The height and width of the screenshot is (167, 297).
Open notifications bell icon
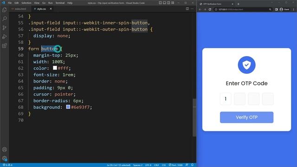tap(192, 165)
